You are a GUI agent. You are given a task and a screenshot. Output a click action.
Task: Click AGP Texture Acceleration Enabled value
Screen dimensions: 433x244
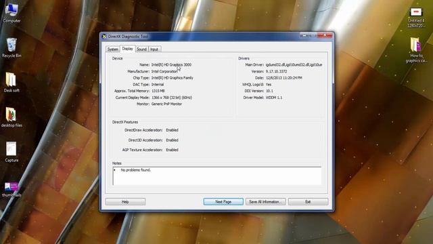coord(172,150)
